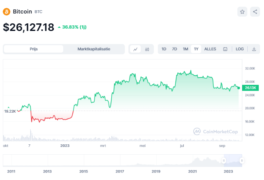The image size is (264, 180).
Task: Click the 20.00K axis label
Action: point(250,108)
